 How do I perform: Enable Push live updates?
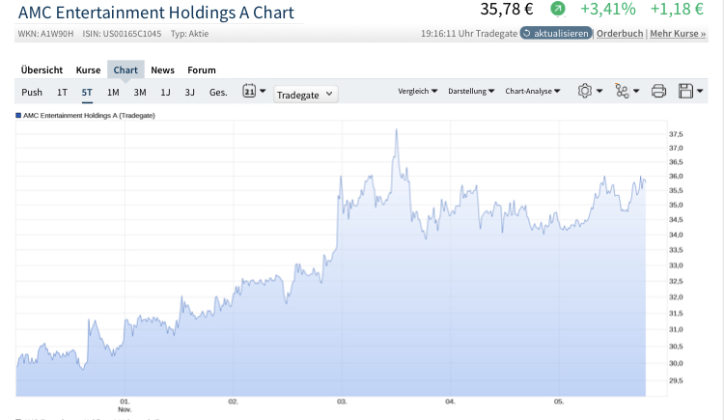32,93
